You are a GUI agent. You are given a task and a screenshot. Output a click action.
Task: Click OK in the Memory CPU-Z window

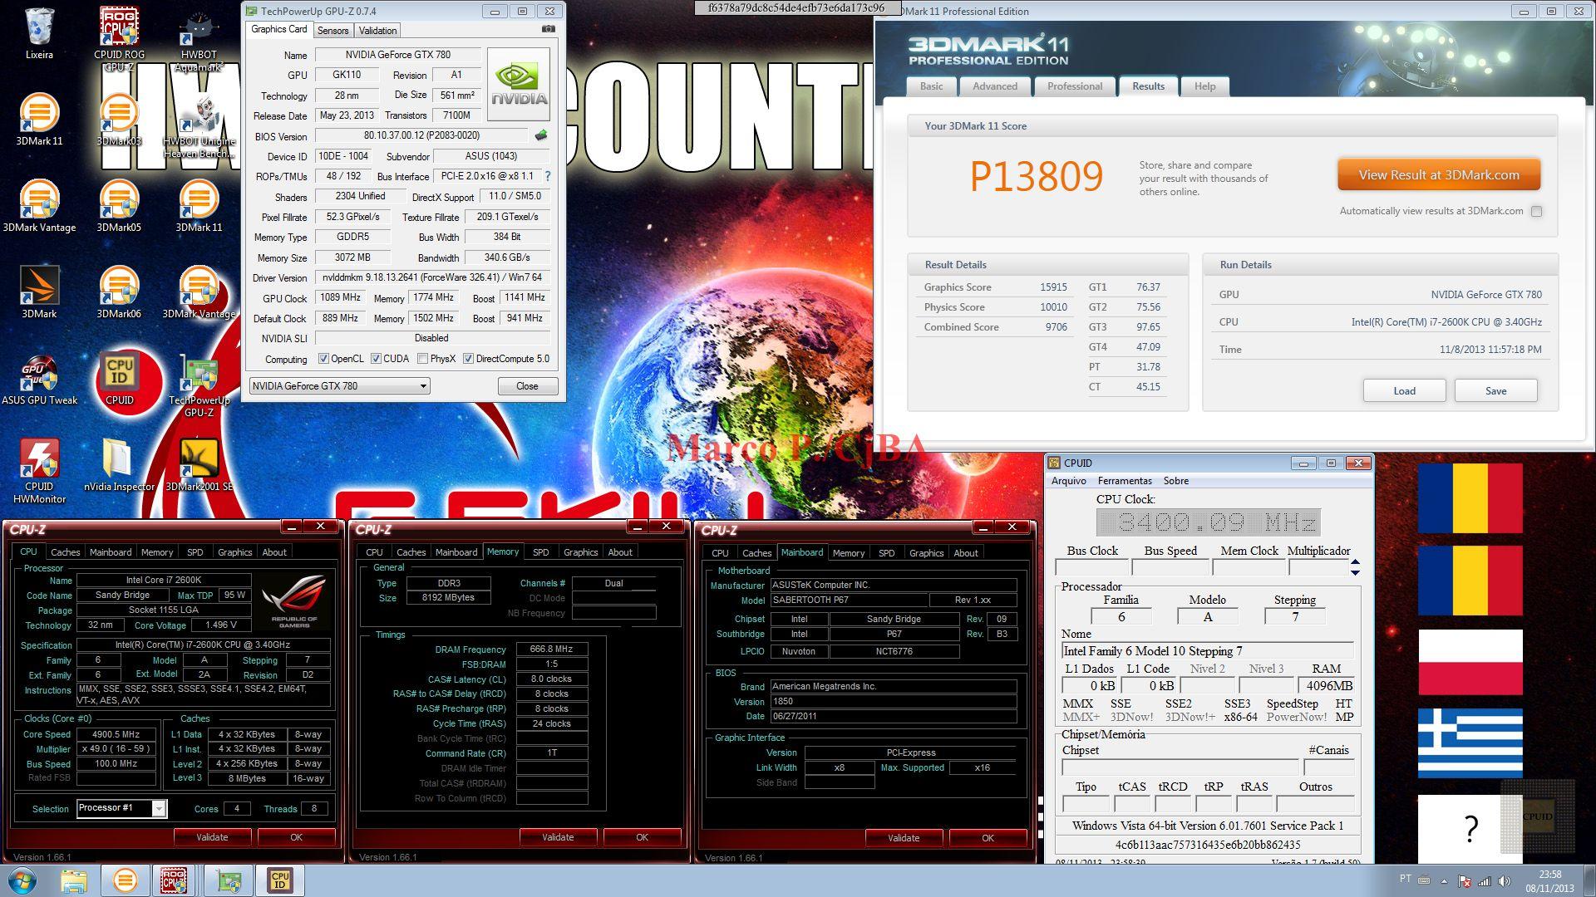pos(642,837)
